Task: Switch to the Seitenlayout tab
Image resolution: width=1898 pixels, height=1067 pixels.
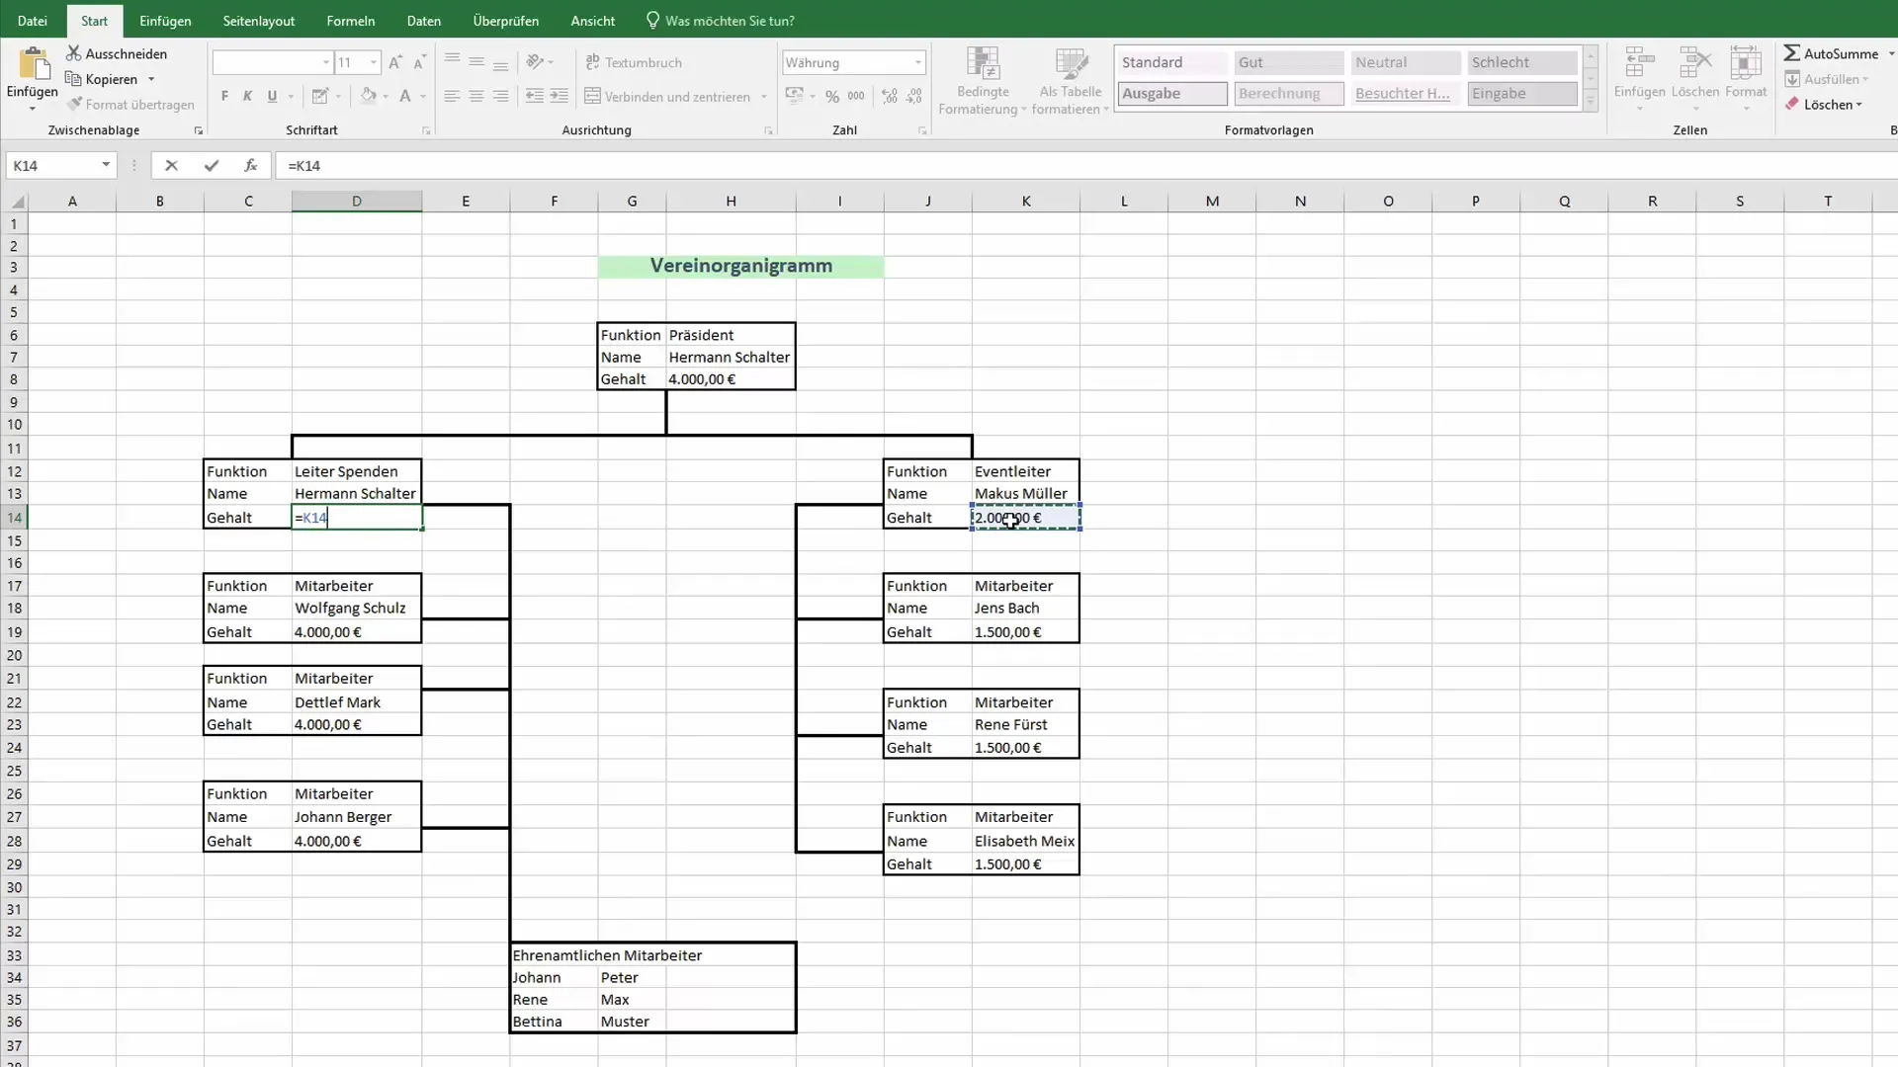Action: point(259,21)
